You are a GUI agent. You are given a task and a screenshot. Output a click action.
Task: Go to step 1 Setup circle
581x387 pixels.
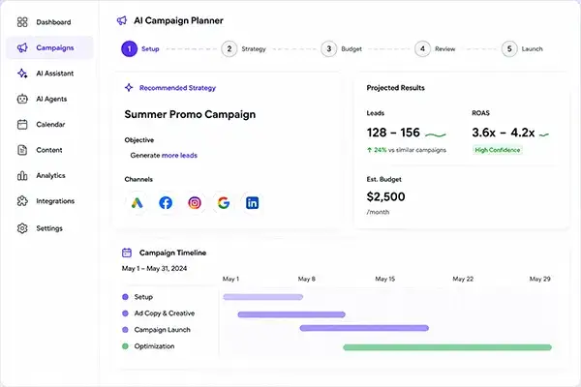[x=130, y=49]
